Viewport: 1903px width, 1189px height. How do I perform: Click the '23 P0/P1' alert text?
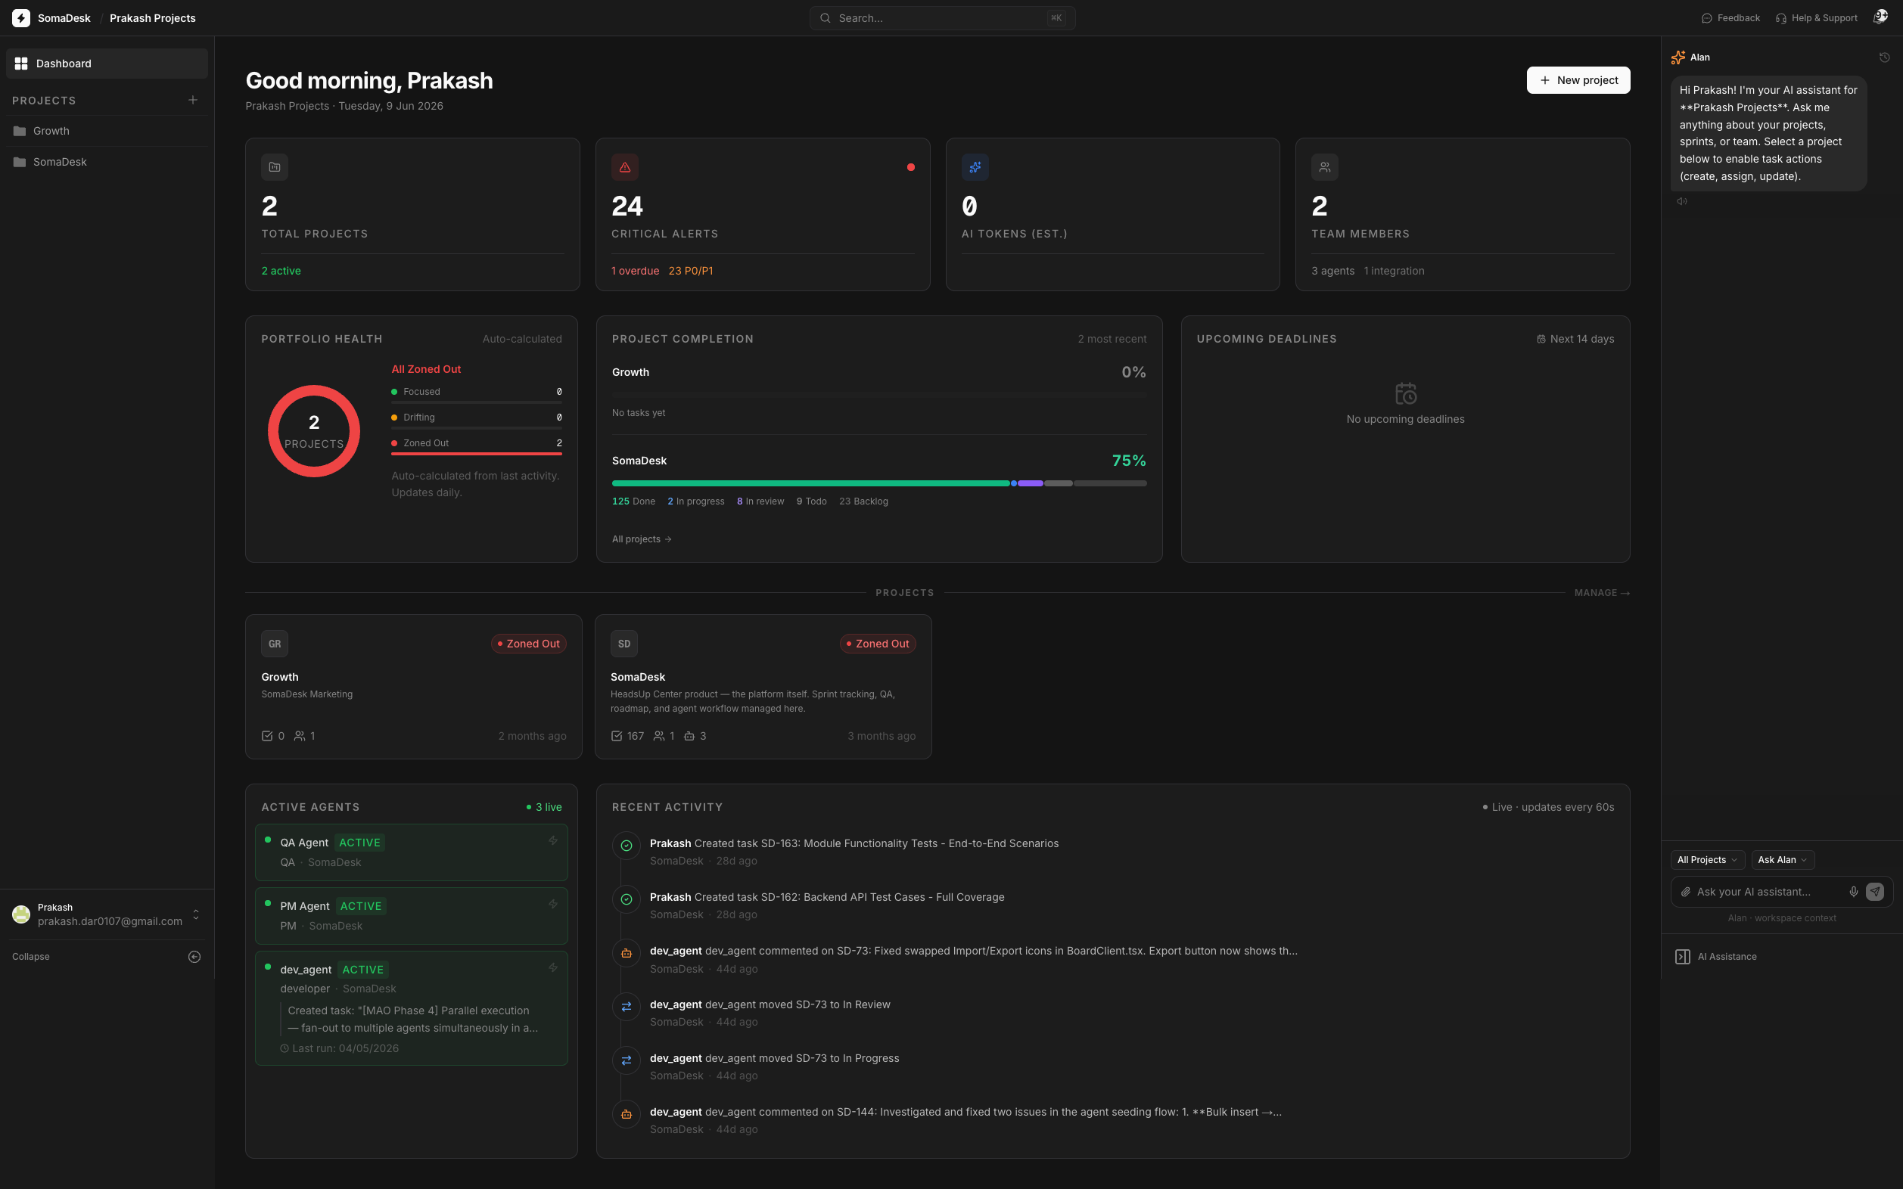[x=691, y=272]
